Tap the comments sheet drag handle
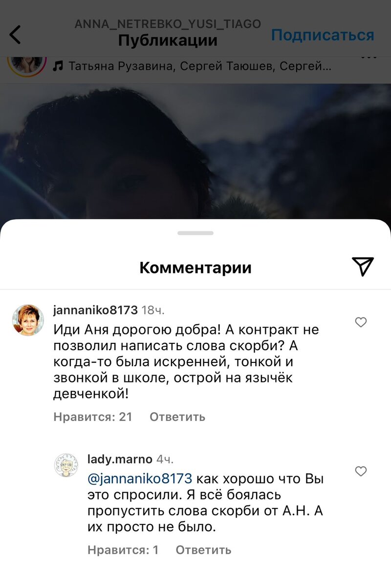The image size is (391, 586). (195, 233)
